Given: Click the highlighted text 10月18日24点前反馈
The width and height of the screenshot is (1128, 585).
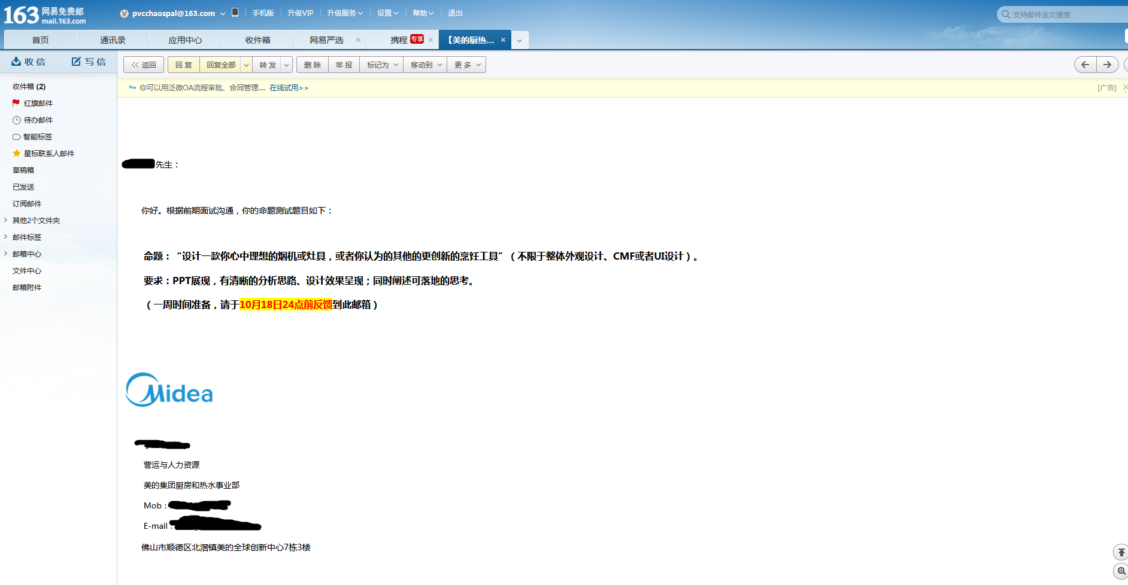Looking at the screenshot, I should [x=286, y=305].
